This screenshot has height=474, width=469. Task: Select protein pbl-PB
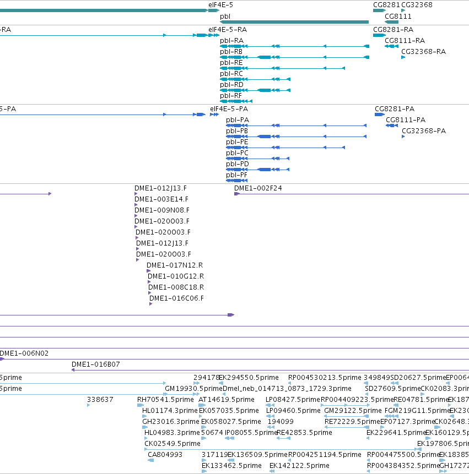click(x=297, y=137)
